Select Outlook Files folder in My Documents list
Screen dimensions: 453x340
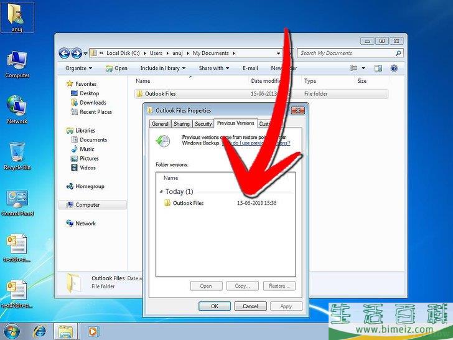point(261,93)
